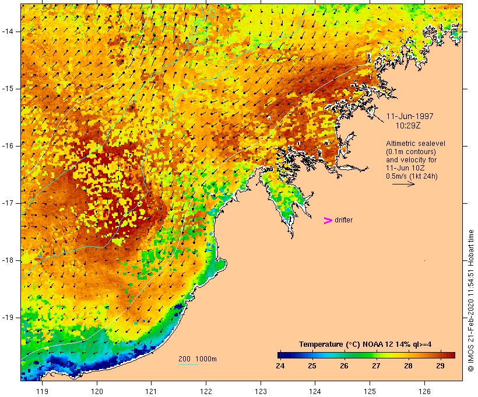478x397 pixels.
Task: Click the cyan 200m contour legend line
Action: pos(188,364)
